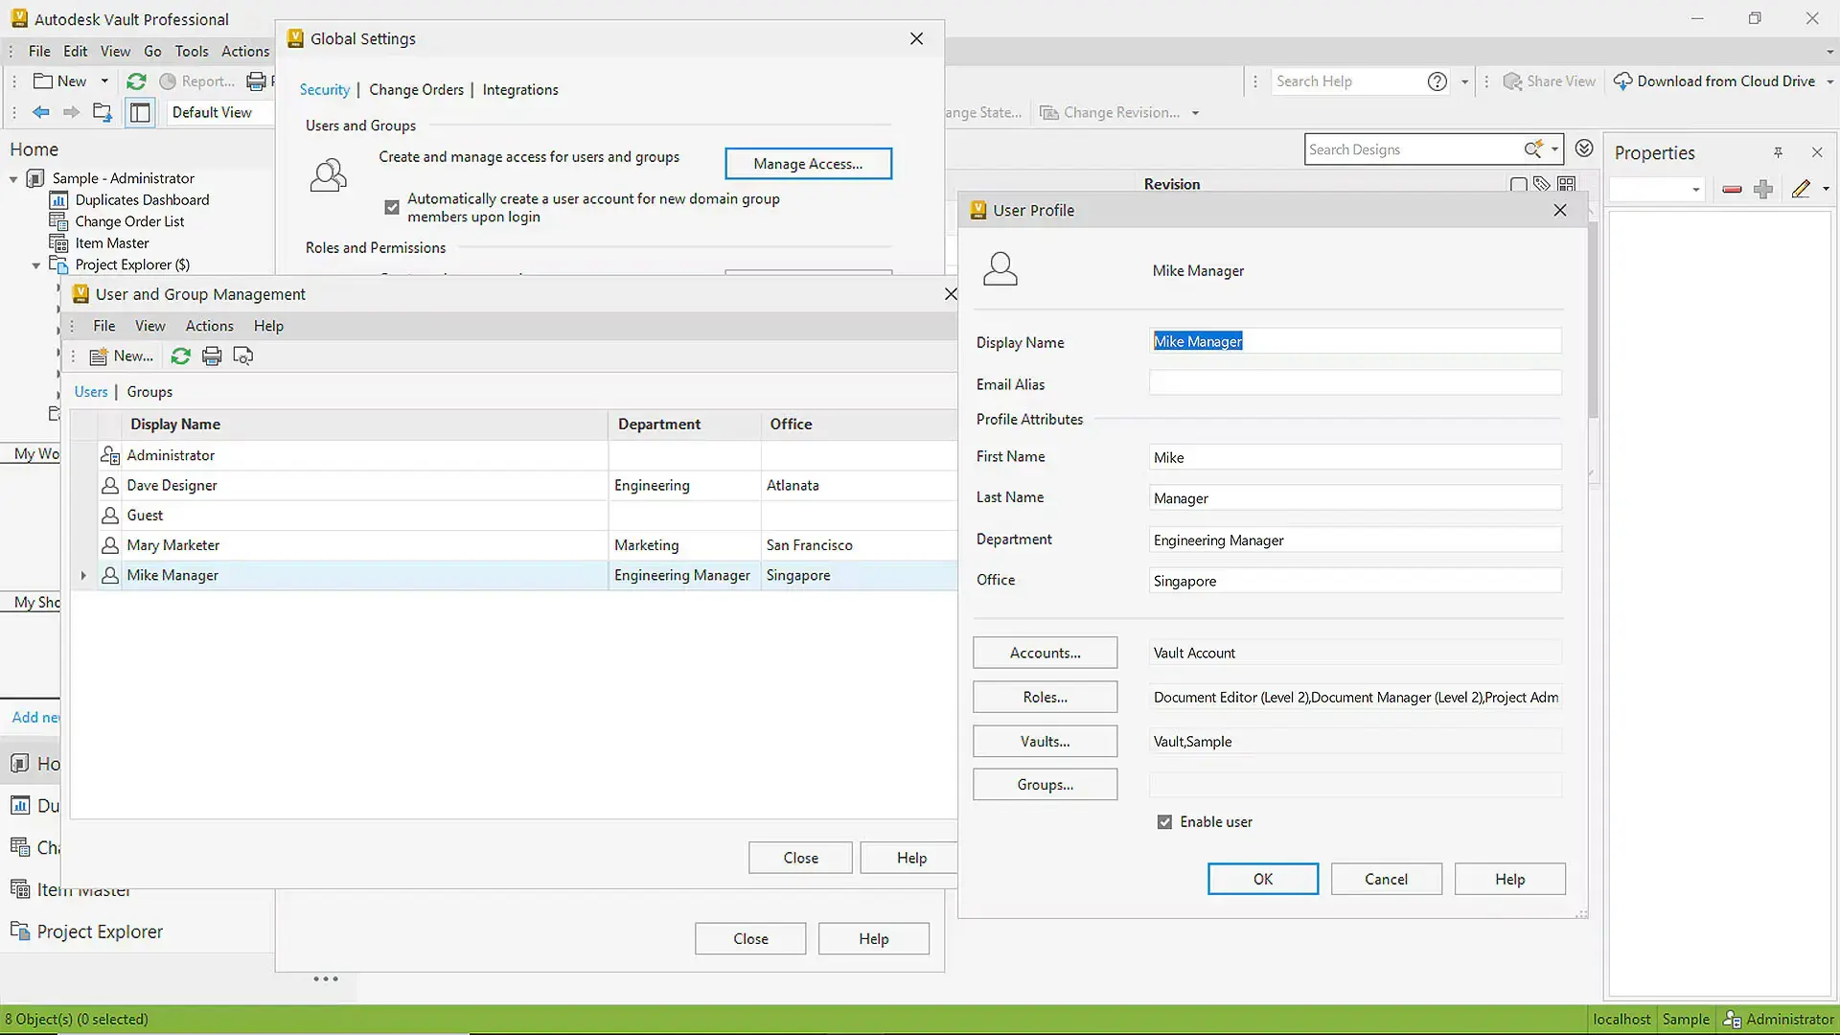Click the green refresh icon in main Vault toolbar
This screenshot has width=1840, height=1035.
(x=136, y=81)
